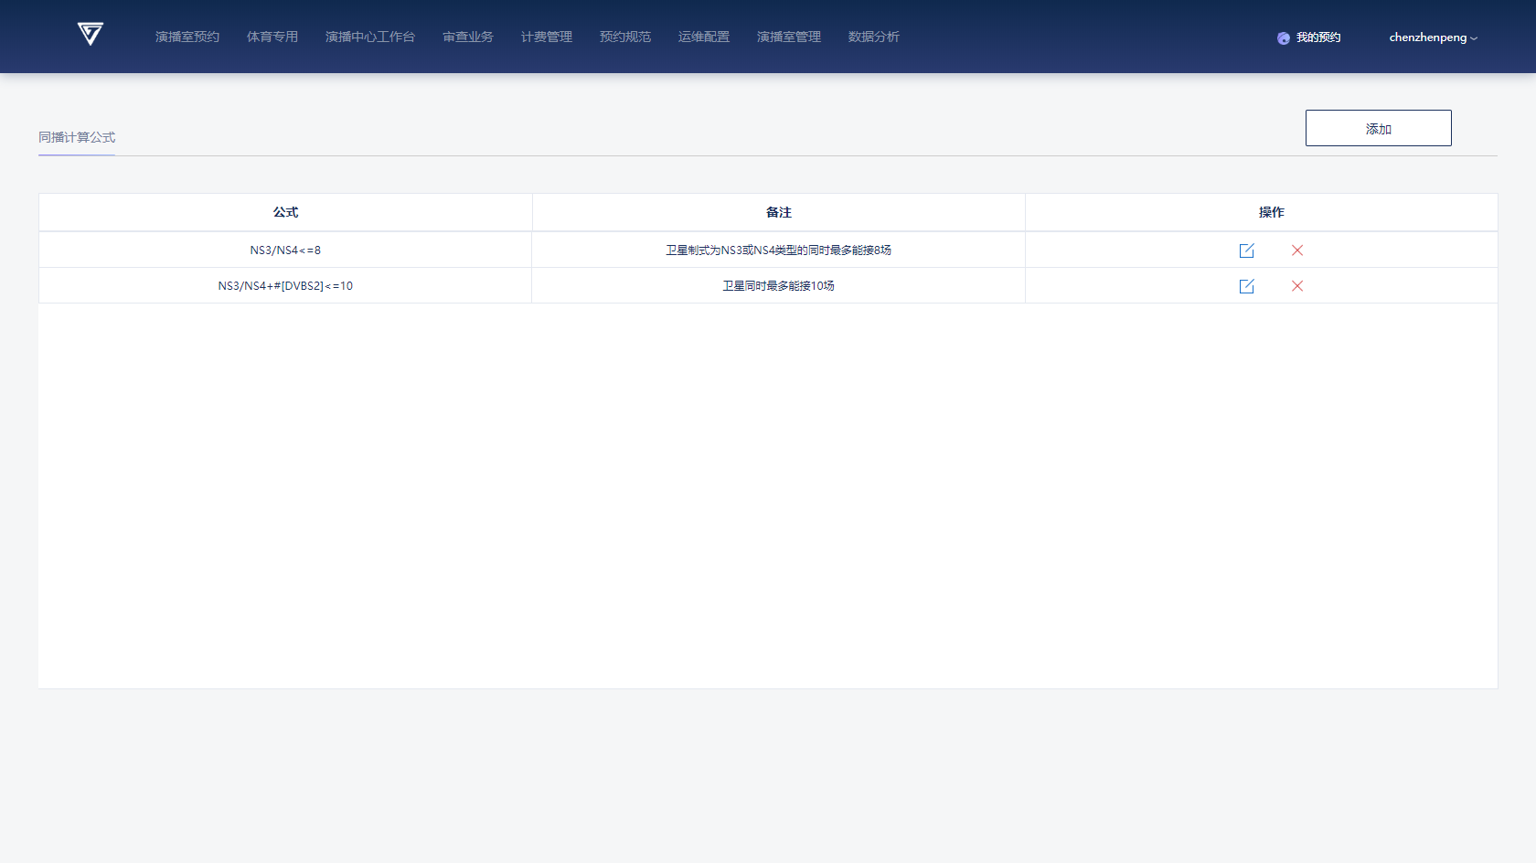Edit the NS3/NS4+#[DVBS2]<=10 formula
Viewport: 1536px width, 863px height.
point(1246,286)
